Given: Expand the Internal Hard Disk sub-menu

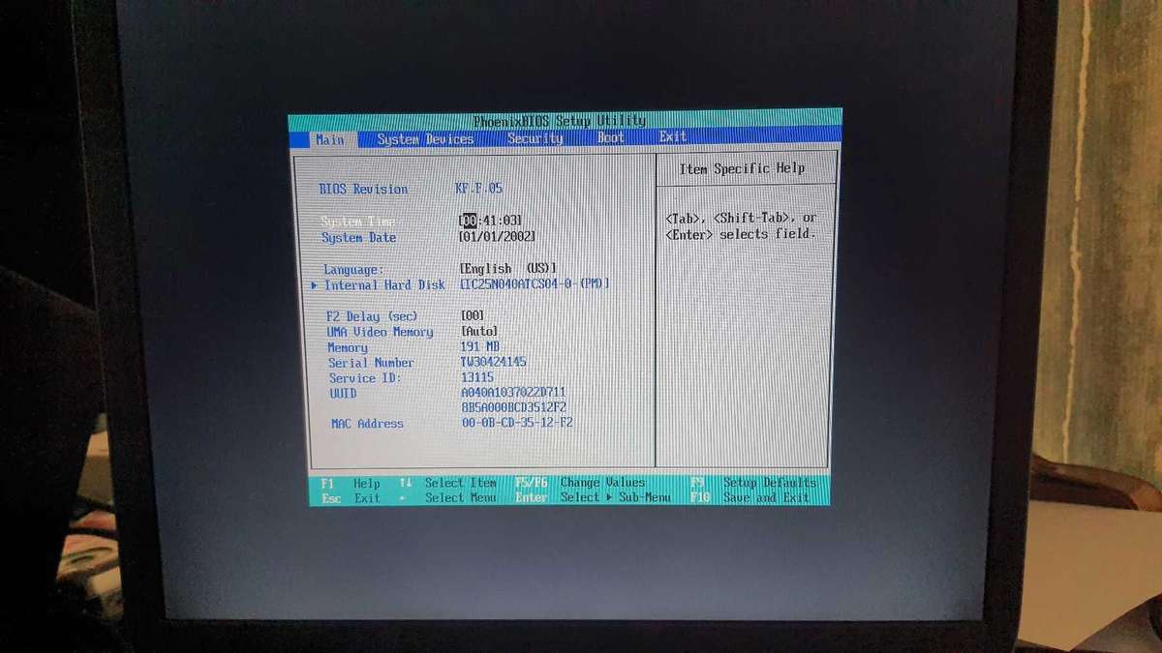Looking at the screenshot, I should pyautogui.click(x=384, y=284).
